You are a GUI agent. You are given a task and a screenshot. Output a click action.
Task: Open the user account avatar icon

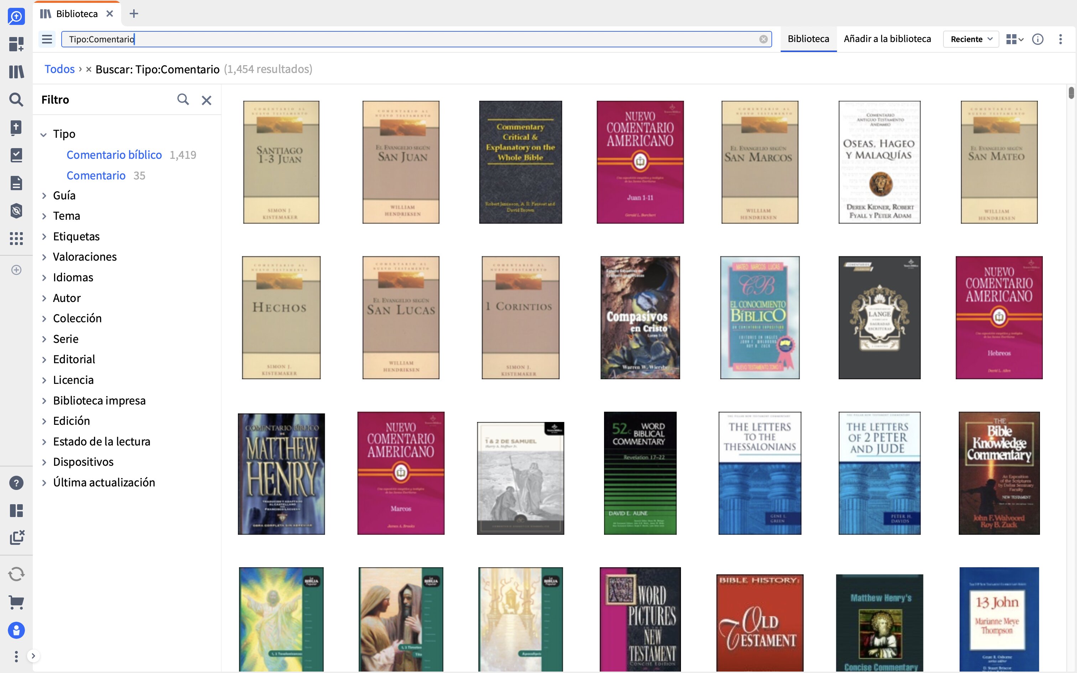16,630
